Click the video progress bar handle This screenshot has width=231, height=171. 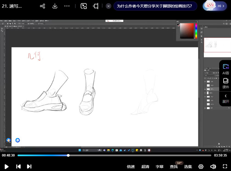pos(68,155)
